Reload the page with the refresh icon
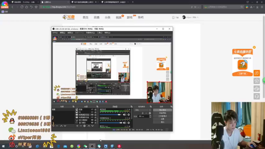The width and height of the screenshot is (265, 149). pos(22,7)
